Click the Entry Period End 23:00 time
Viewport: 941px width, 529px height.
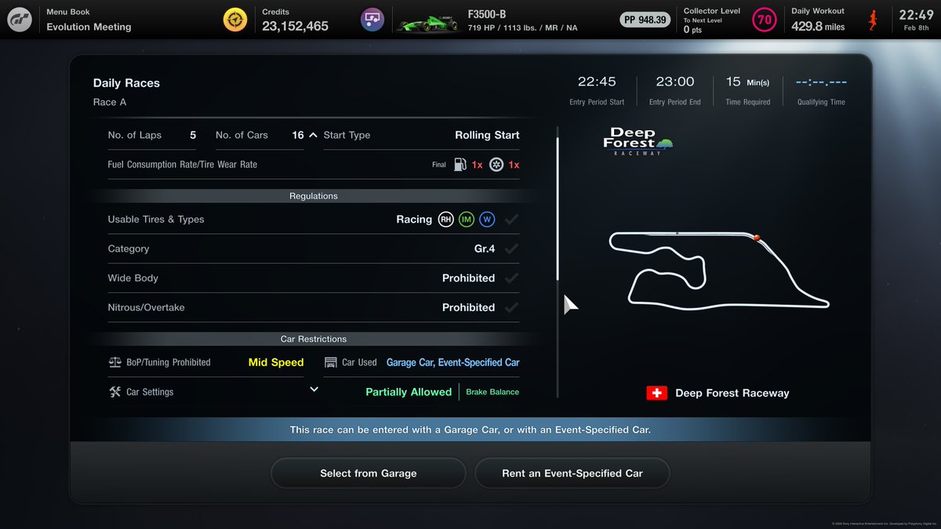[675, 82]
